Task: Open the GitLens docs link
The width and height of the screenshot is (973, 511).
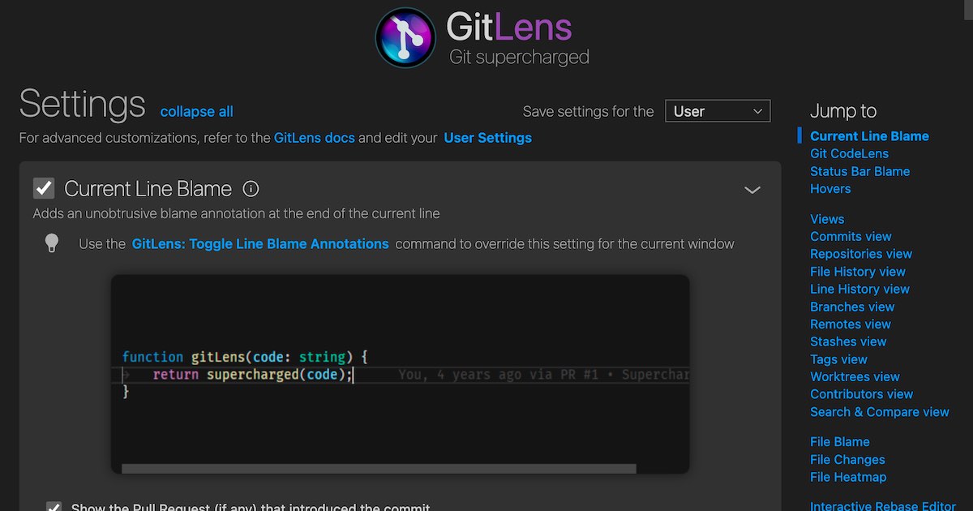Action: [x=314, y=138]
